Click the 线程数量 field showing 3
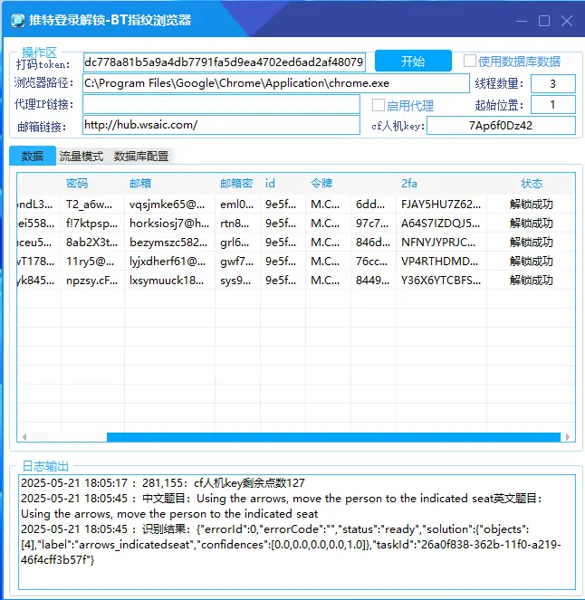Screen dimensions: 585x600 [x=552, y=83]
